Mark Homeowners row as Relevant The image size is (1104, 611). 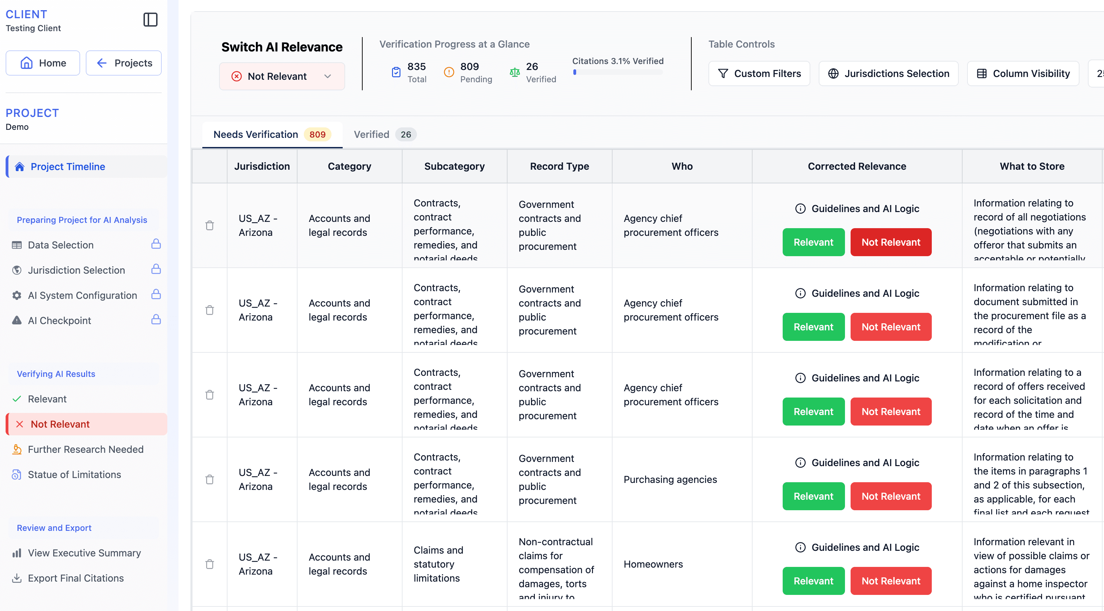[813, 581]
